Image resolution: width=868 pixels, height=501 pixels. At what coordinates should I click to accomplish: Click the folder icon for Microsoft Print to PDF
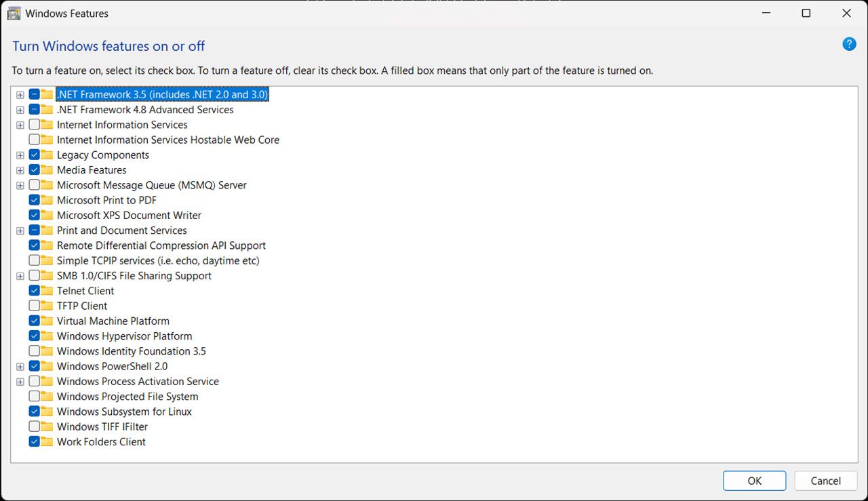(45, 200)
